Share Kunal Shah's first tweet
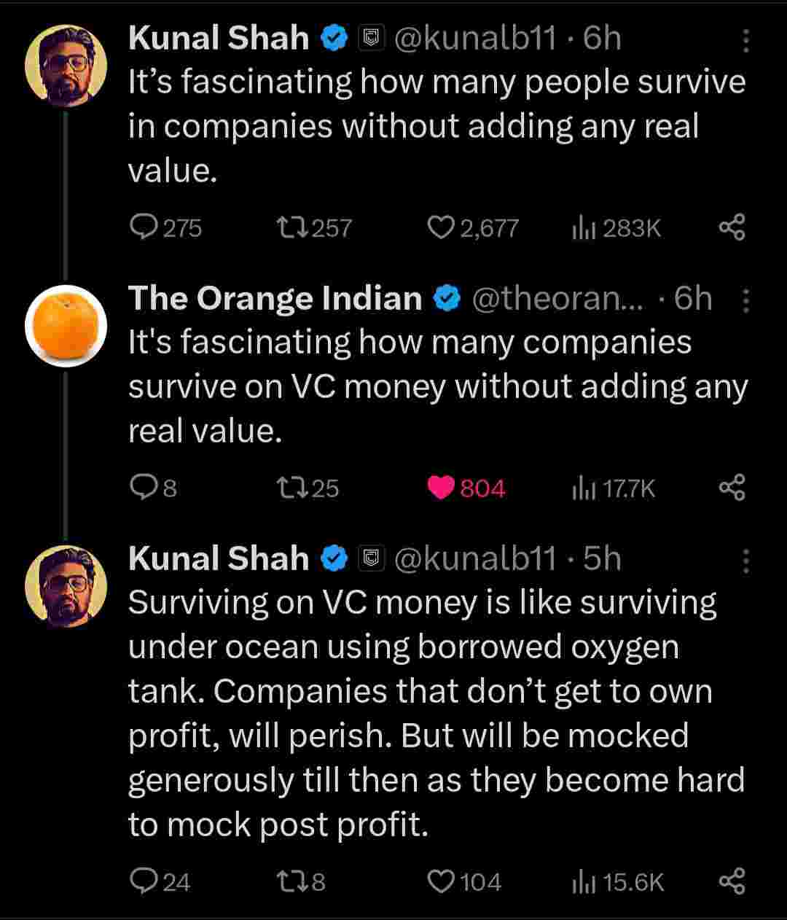 (x=732, y=229)
